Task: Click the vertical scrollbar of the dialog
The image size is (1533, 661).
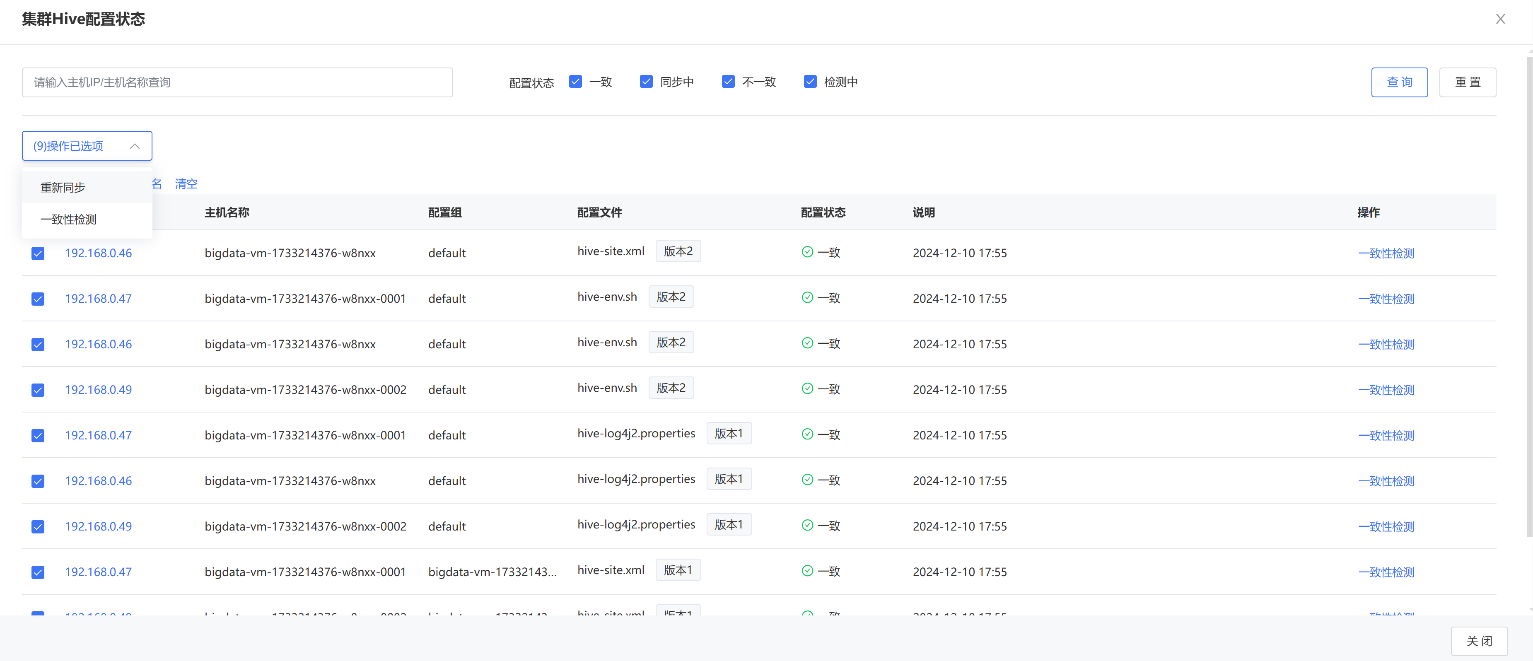Action: tap(1529, 296)
